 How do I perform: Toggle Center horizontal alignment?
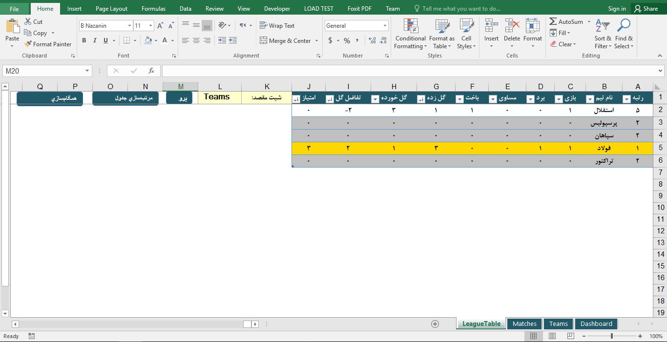196,40
